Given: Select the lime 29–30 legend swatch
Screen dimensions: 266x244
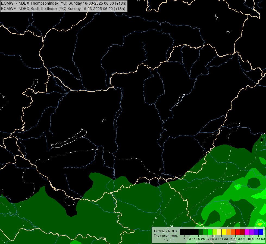Looking at the screenshot, I should (215, 232).
